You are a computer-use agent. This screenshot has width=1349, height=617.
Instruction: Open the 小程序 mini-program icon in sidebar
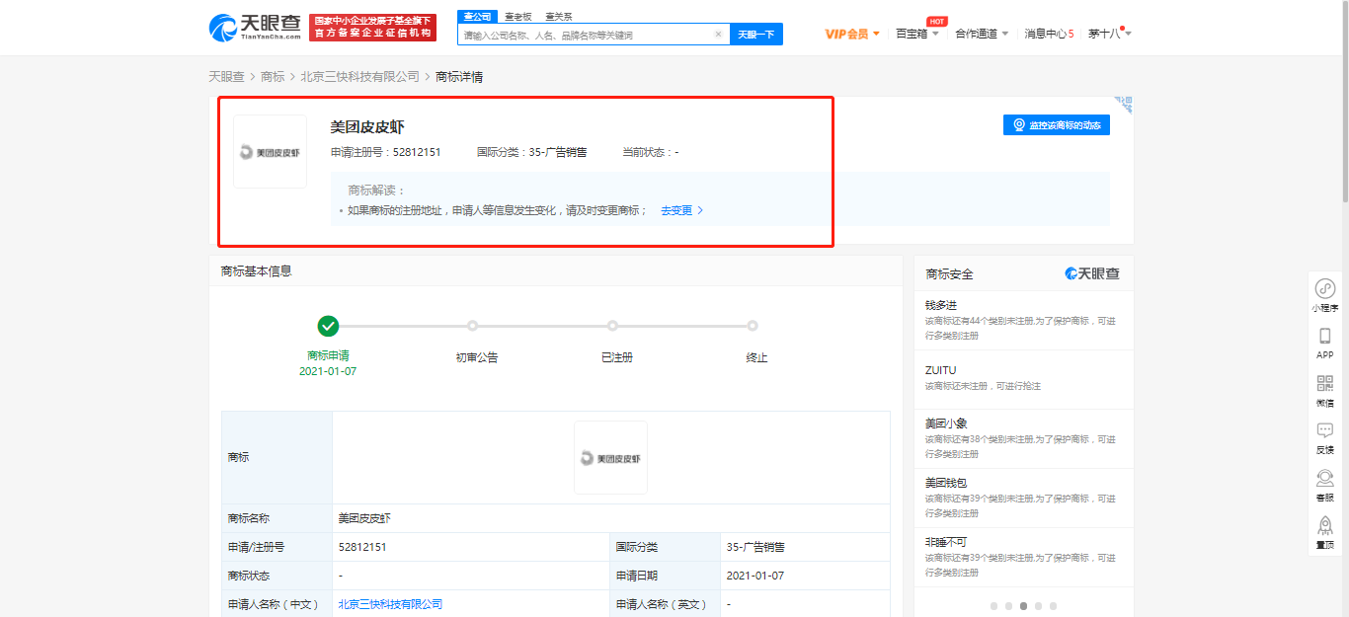(x=1324, y=289)
